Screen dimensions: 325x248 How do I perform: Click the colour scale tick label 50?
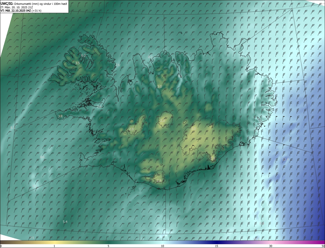pyautogui.click(x=323, y=246)
